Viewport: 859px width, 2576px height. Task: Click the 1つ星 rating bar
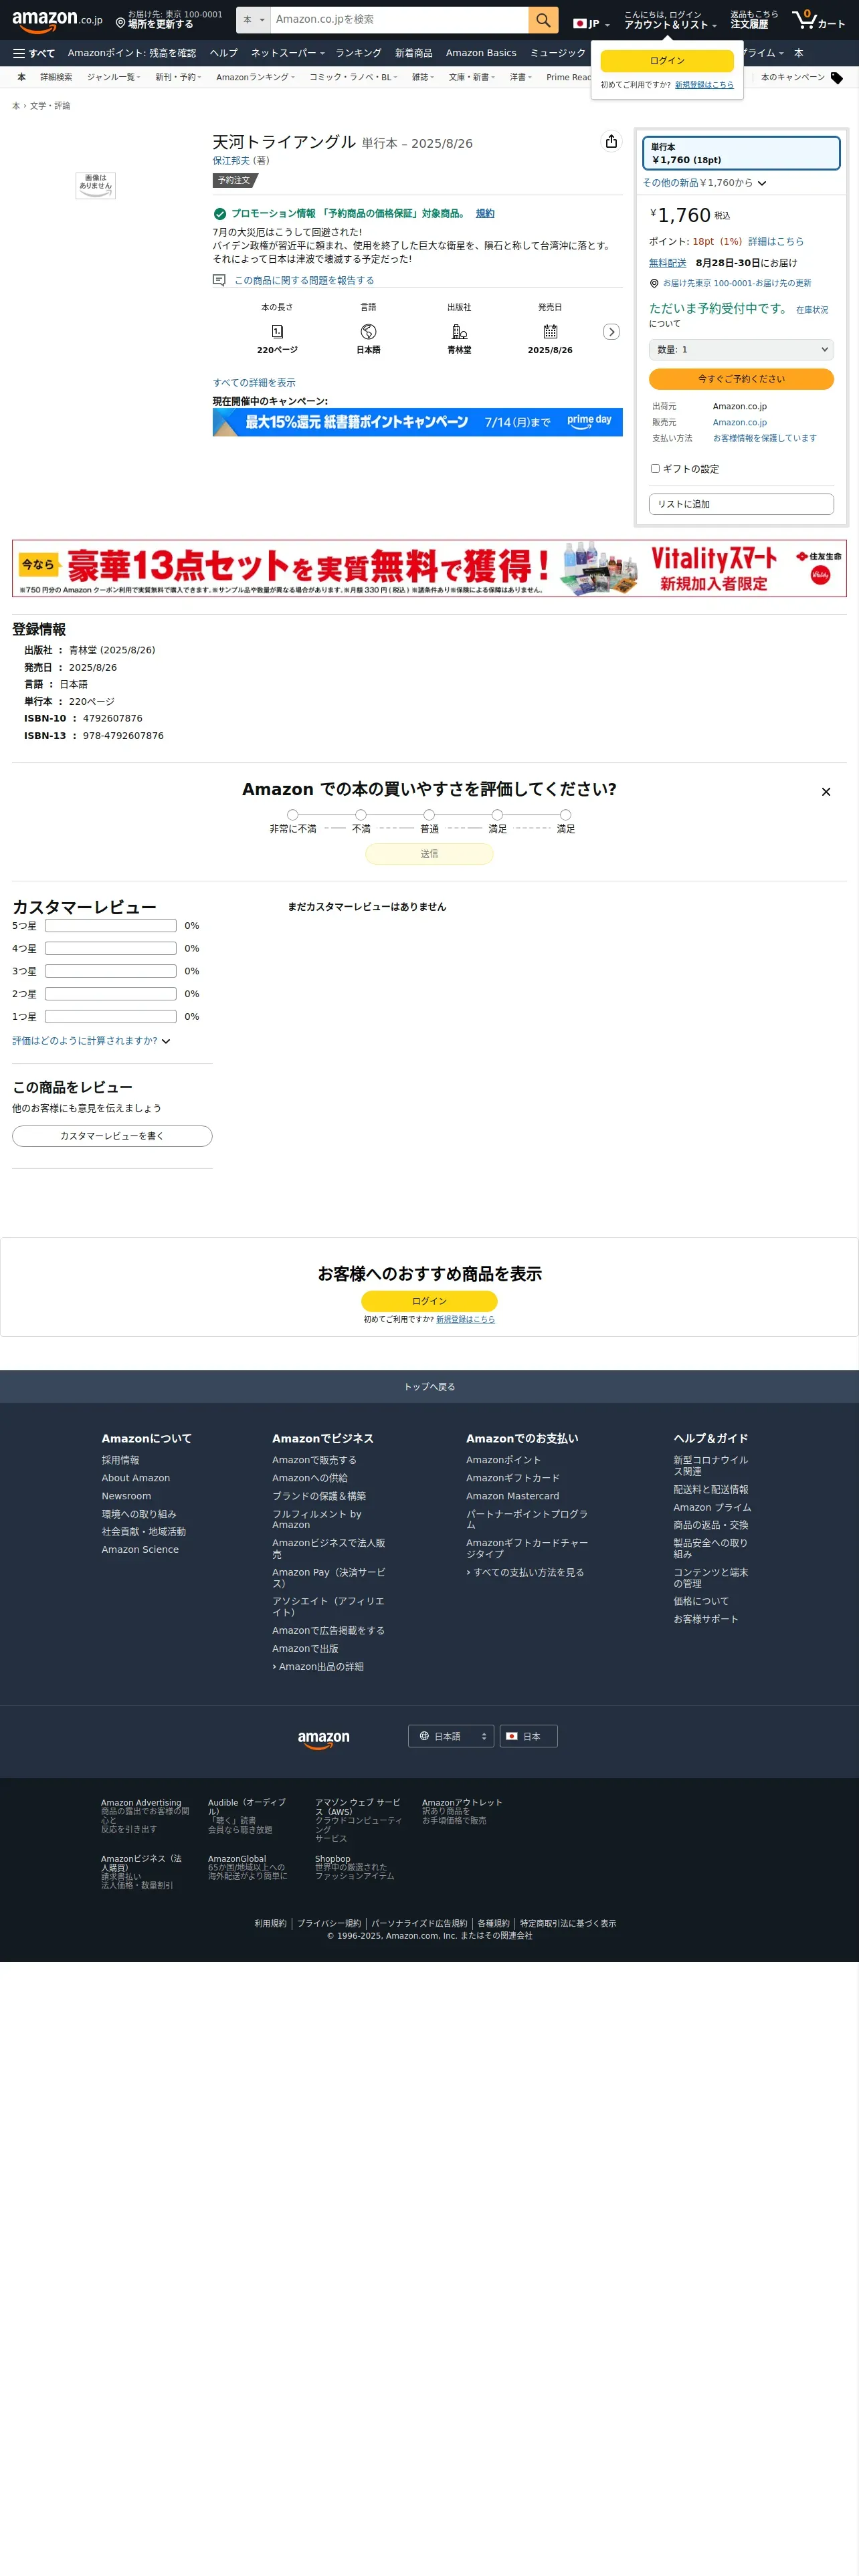(110, 1017)
